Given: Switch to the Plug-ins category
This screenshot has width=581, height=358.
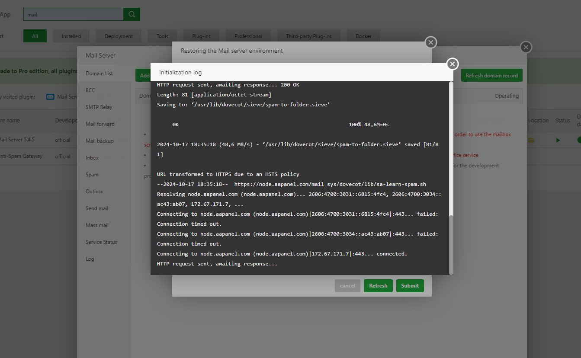Looking at the screenshot, I should tap(201, 36).
